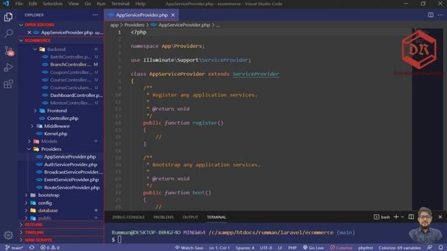This screenshot has height=251, width=447.
Task: Synchronize changes from status bar
Action: pyautogui.click(x=32, y=248)
